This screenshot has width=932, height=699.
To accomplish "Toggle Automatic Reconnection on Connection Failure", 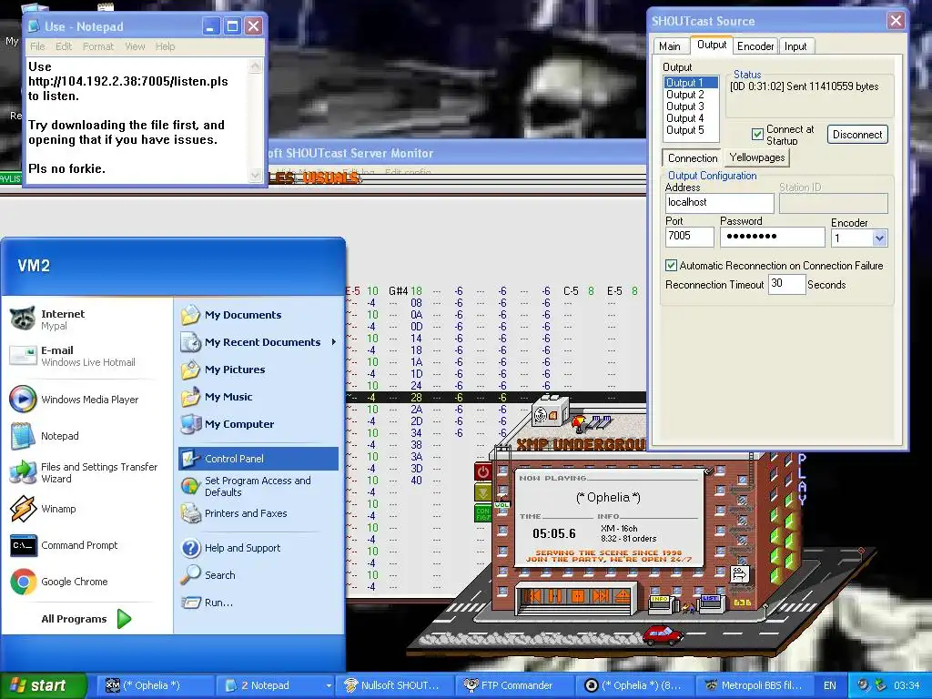I will click(671, 265).
